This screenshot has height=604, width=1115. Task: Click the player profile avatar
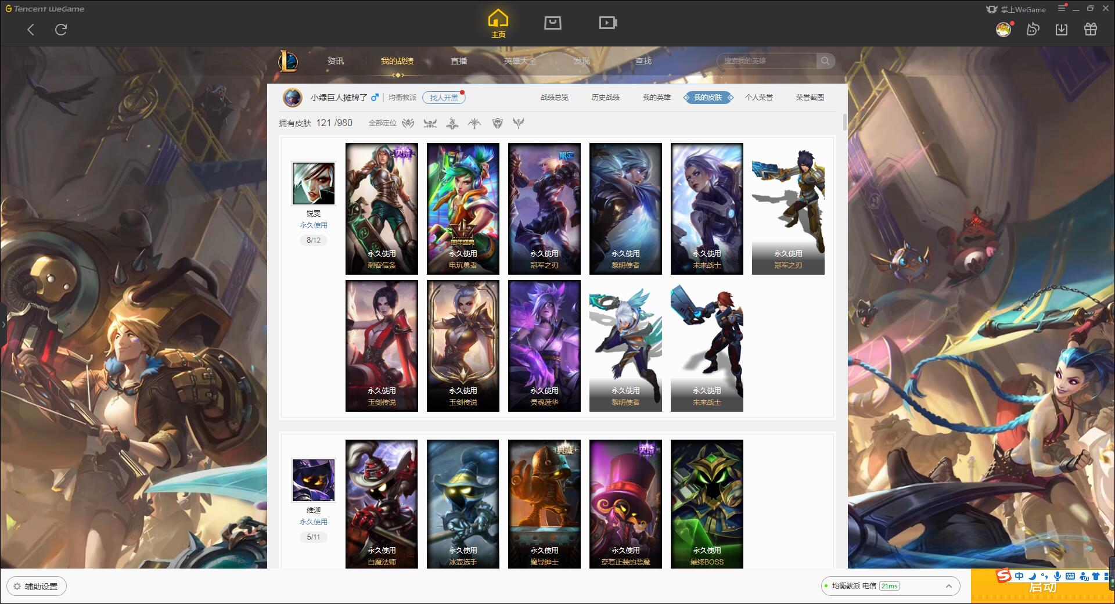(x=293, y=98)
